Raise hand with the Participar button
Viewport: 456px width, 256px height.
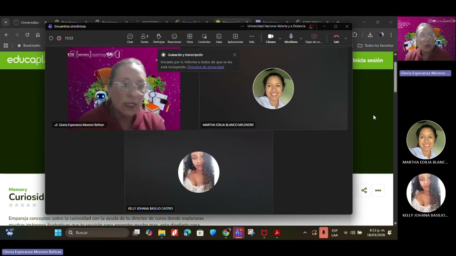tap(159, 38)
